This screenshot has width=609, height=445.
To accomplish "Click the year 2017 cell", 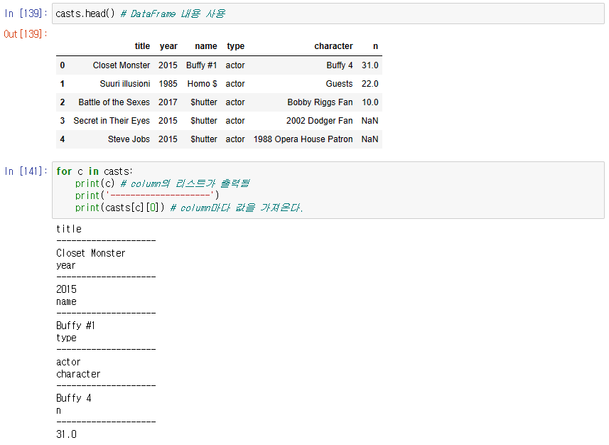I will click(168, 102).
